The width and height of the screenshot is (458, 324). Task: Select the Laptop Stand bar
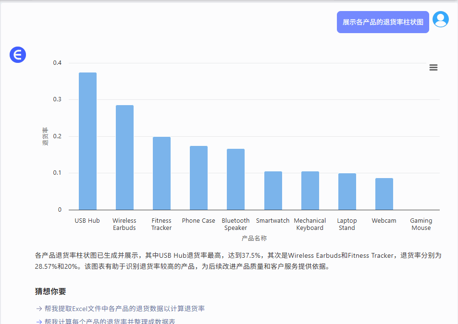(347, 192)
